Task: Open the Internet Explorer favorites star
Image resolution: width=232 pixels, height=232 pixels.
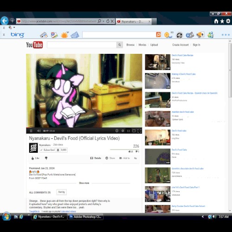Action: click(x=222, y=21)
